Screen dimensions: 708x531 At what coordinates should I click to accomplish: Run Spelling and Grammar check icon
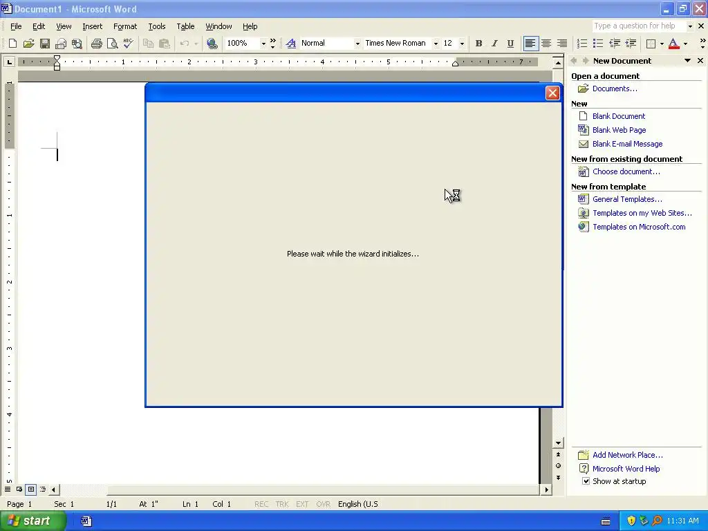click(128, 44)
